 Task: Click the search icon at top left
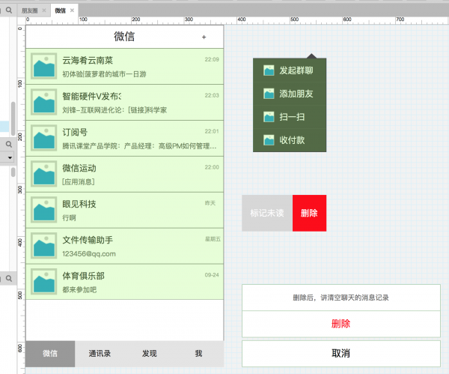coord(9,10)
